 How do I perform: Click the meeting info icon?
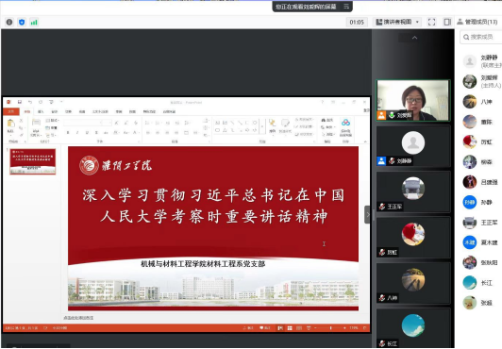(x=9, y=22)
